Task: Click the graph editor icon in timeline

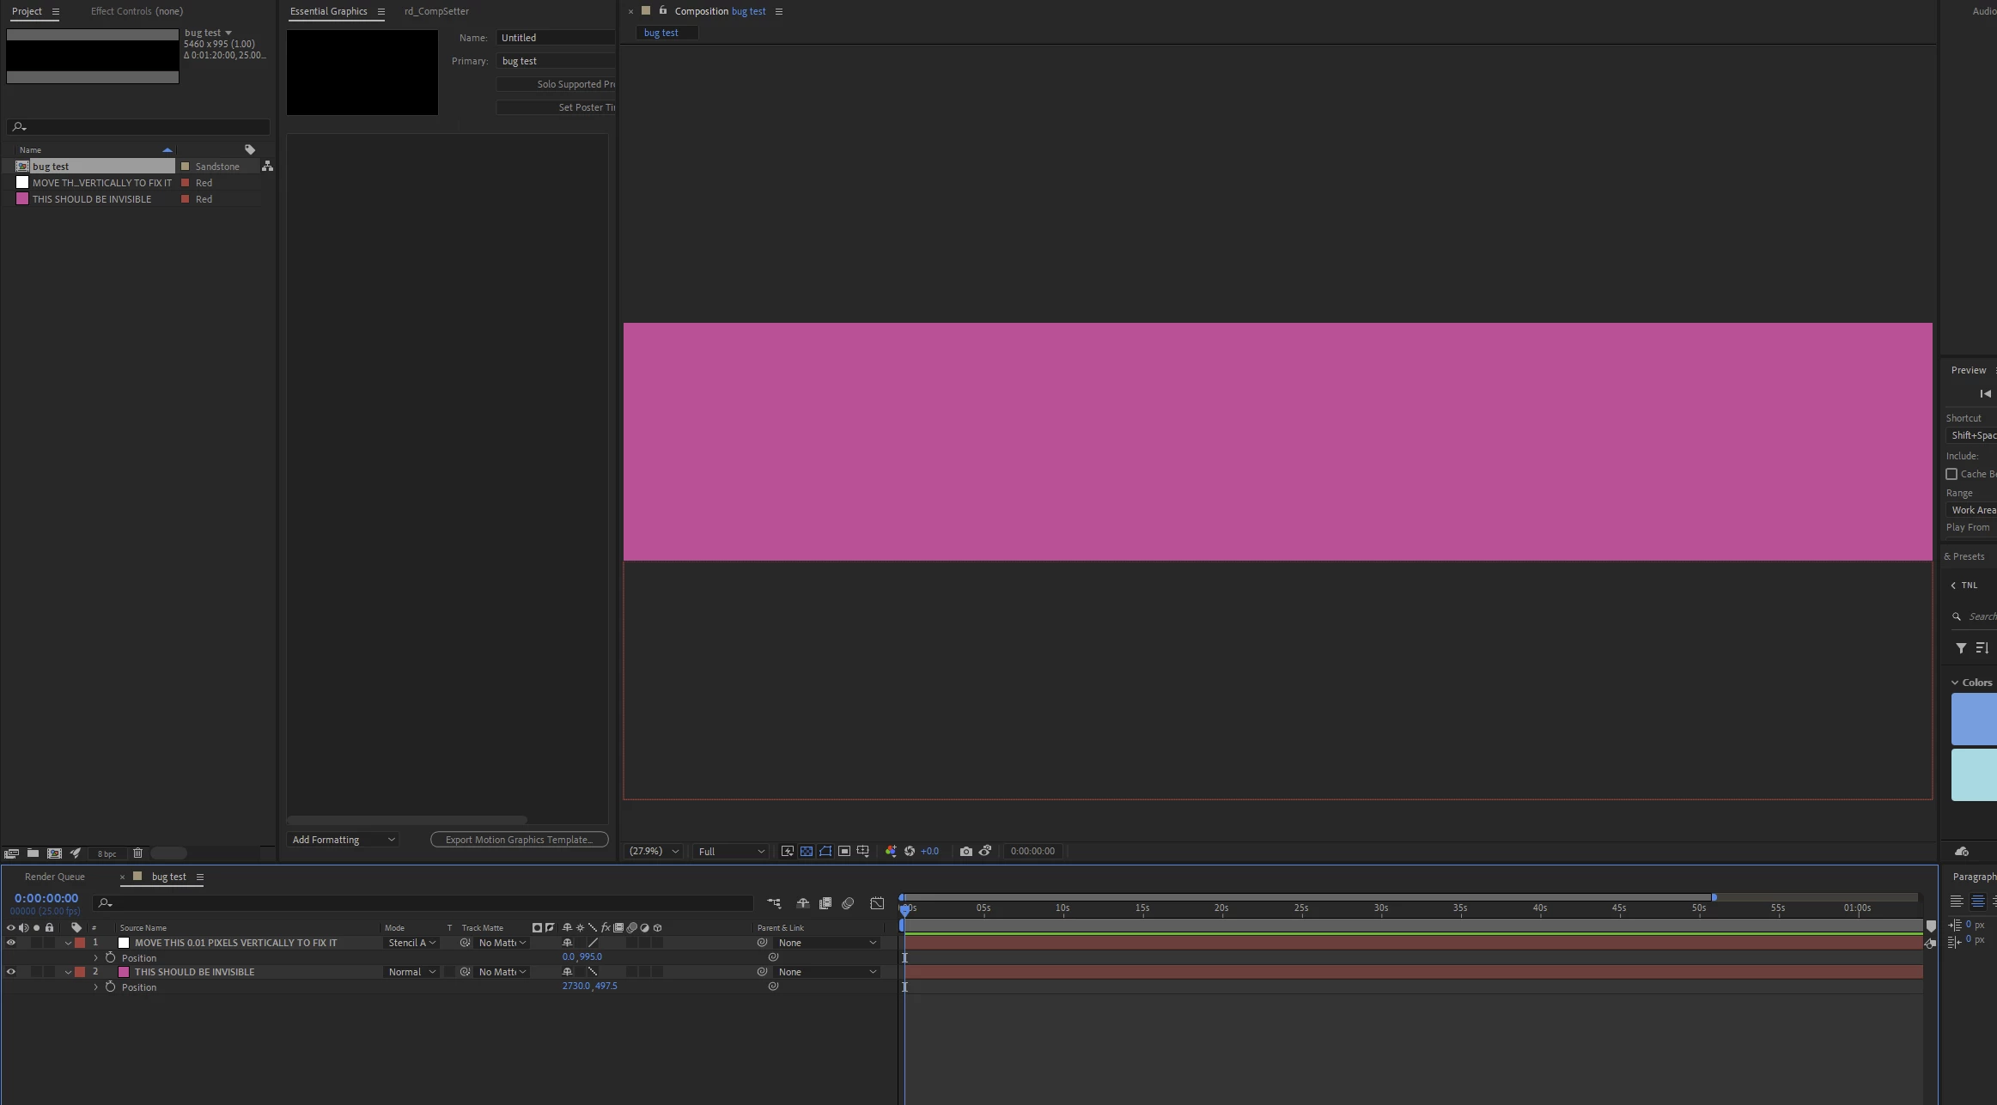Action: tap(877, 903)
